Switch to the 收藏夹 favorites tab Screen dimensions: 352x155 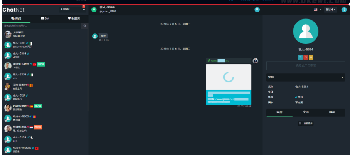[74, 18]
